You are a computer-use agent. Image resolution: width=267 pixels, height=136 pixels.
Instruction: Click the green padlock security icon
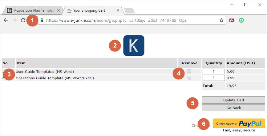coord(42,20)
